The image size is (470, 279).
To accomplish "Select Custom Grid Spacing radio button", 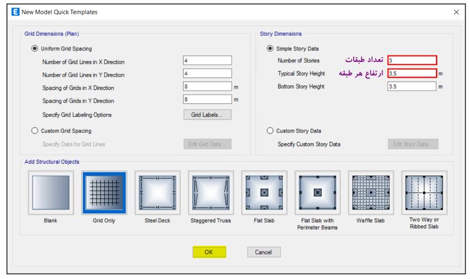I will click(35, 131).
